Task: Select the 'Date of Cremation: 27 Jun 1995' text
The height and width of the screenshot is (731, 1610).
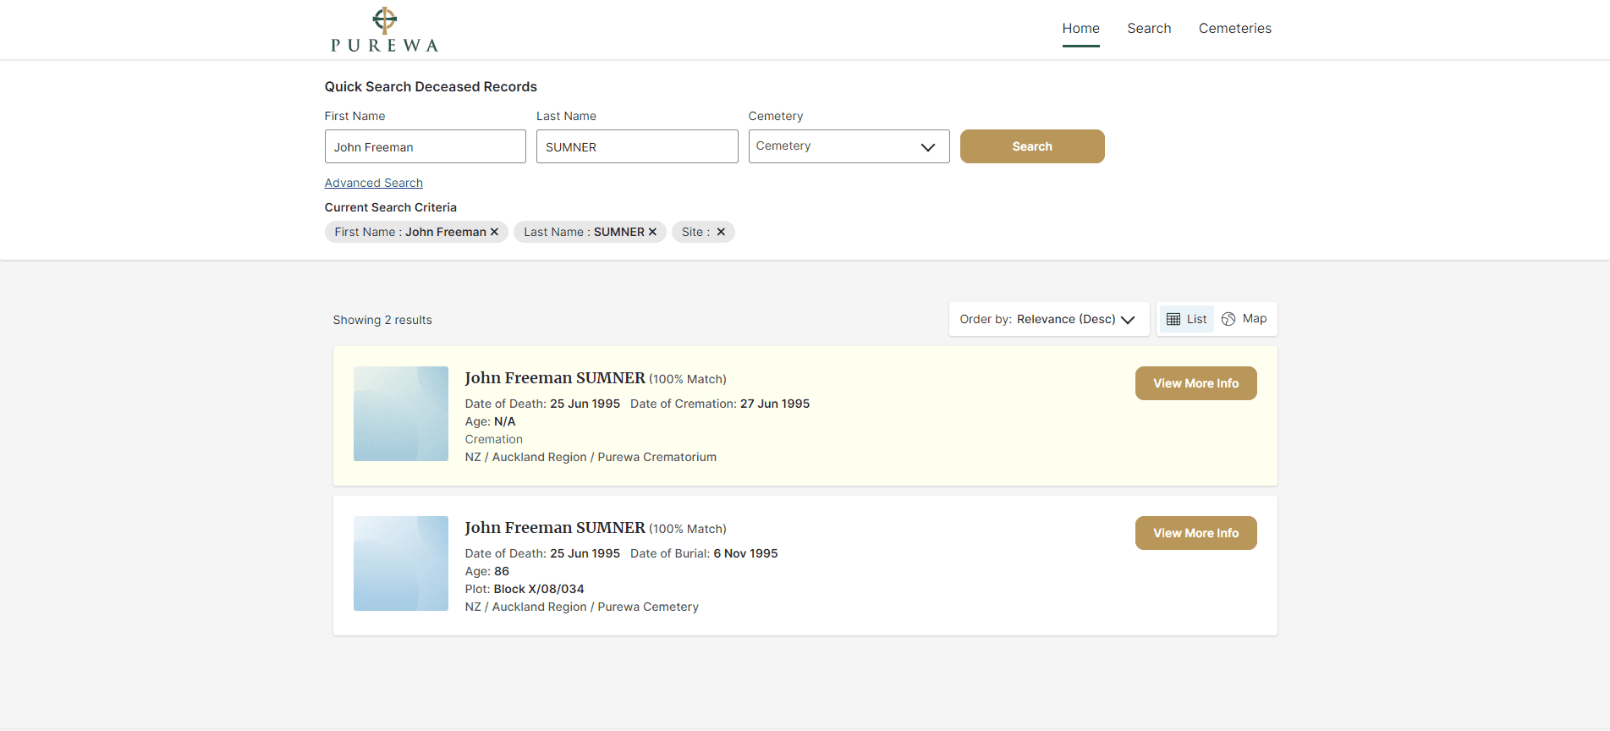Action: (720, 404)
